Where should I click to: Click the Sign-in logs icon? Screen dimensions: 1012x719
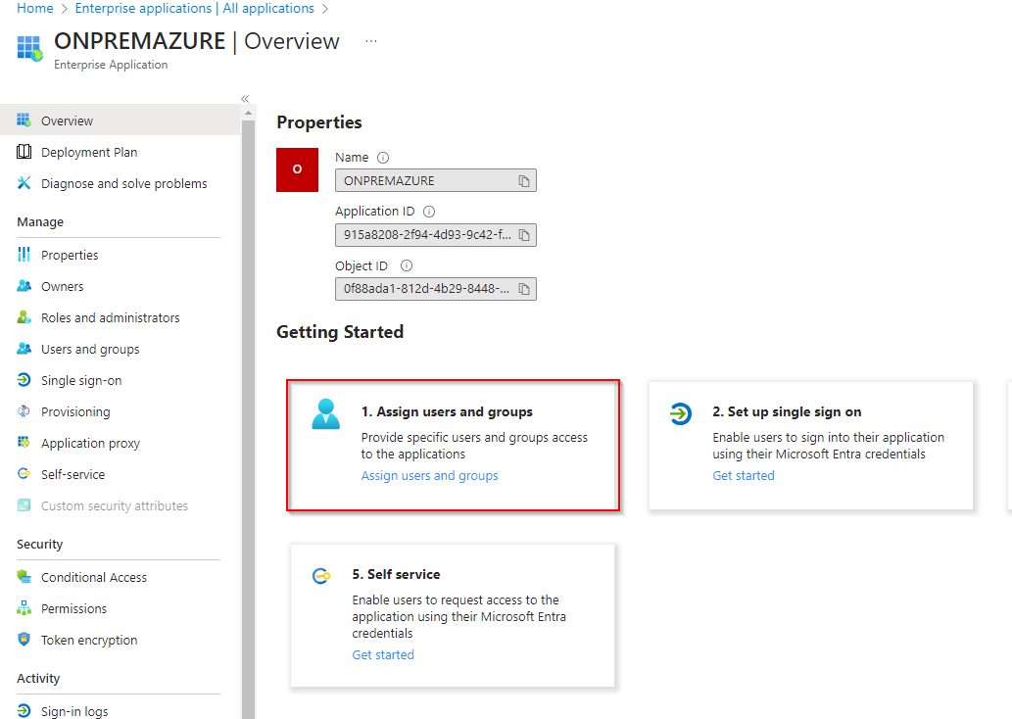tap(24, 710)
